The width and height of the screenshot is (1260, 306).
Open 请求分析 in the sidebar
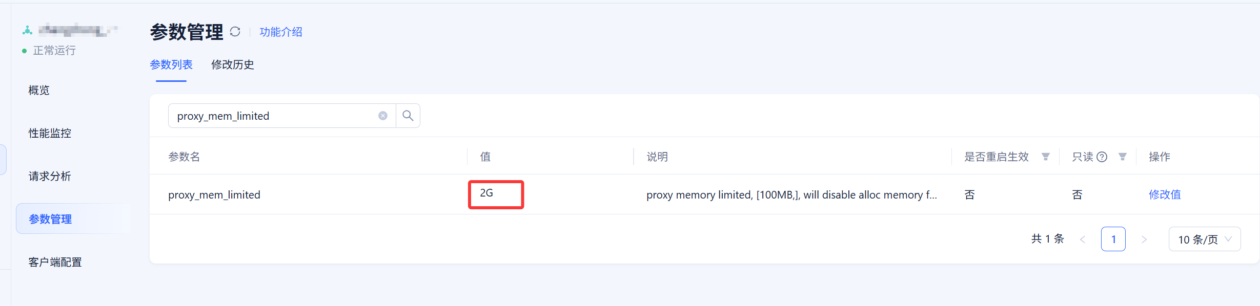pyautogui.click(x=50, y=176)
